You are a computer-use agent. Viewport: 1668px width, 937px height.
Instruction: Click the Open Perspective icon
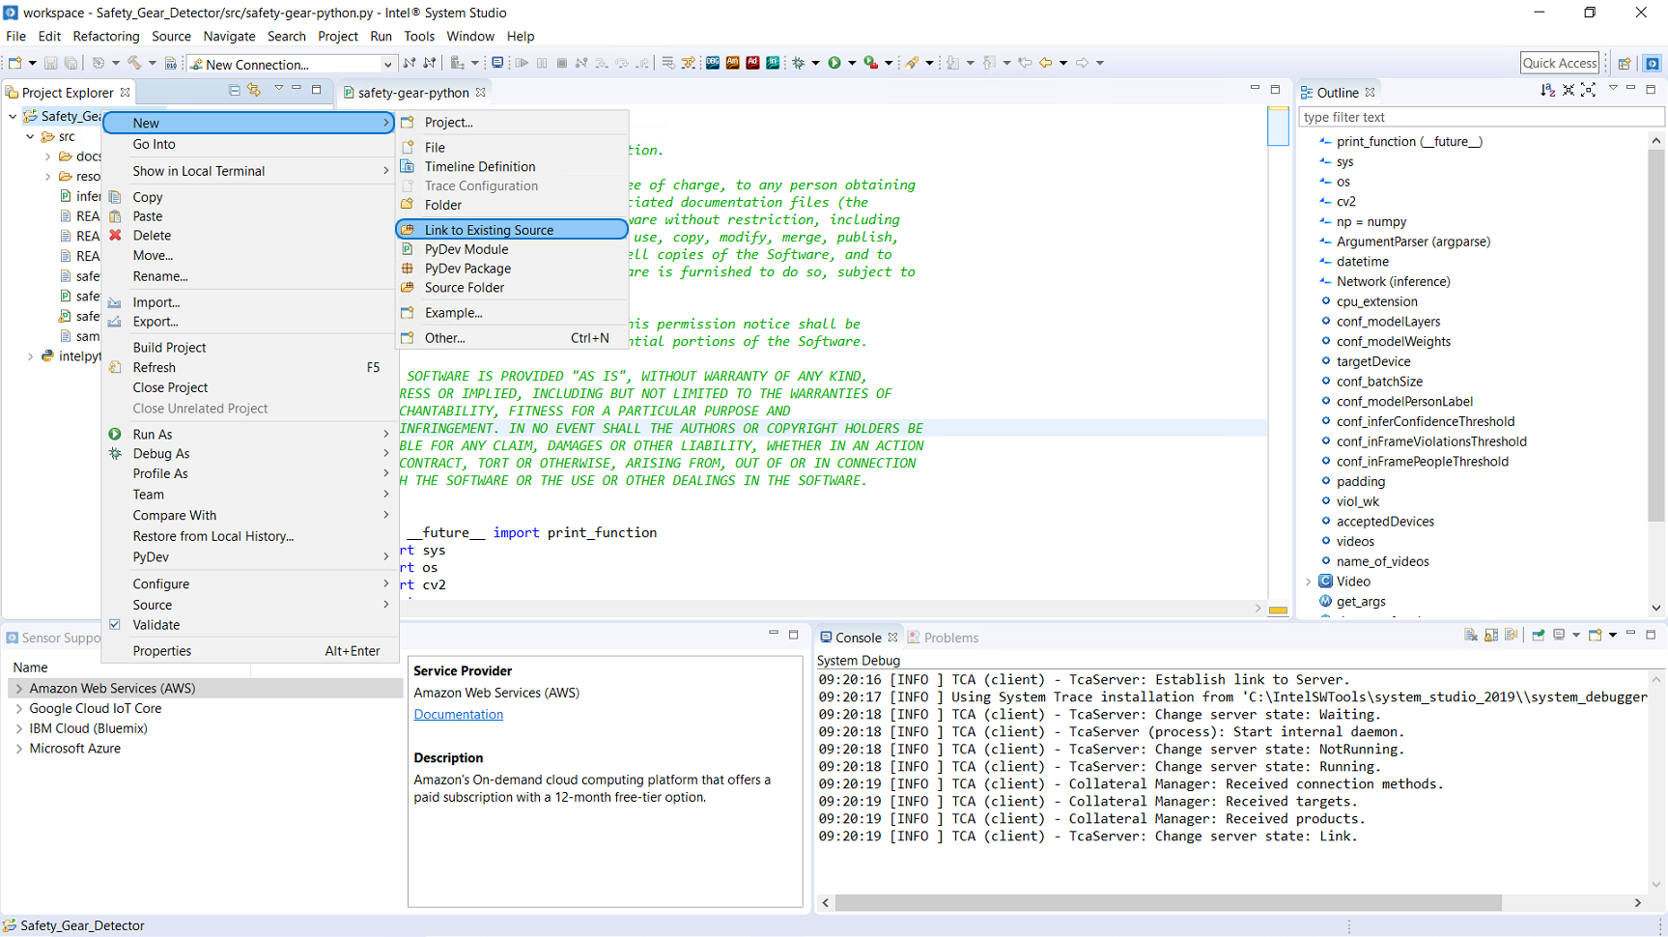coord(1625,63)
